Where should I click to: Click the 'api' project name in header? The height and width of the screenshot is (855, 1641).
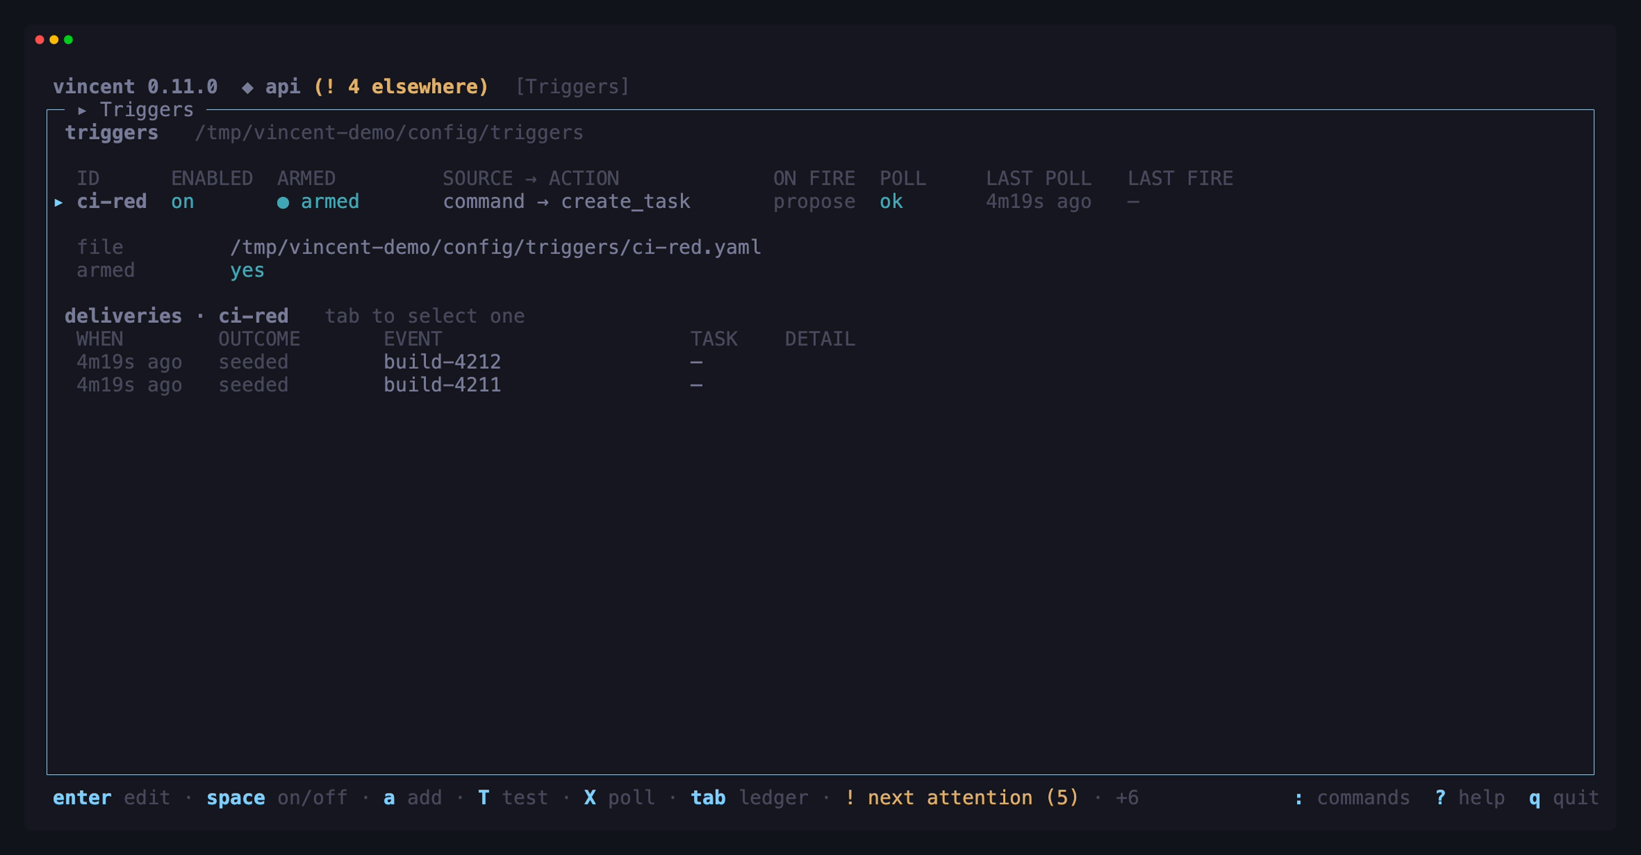coord(282,87)
